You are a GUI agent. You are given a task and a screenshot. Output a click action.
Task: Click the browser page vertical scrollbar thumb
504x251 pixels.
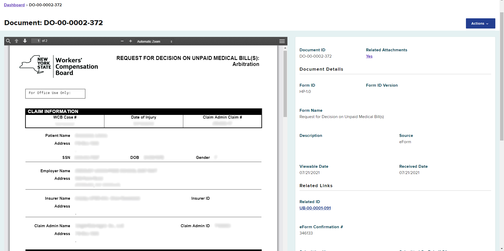pyautogui.click(x=502, y=76)
